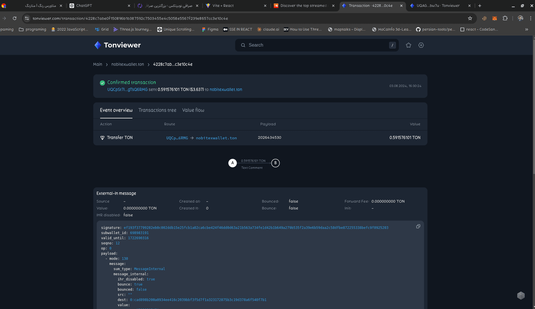Click the Search input field
This screenshot has height=309, width=535.
316,45
